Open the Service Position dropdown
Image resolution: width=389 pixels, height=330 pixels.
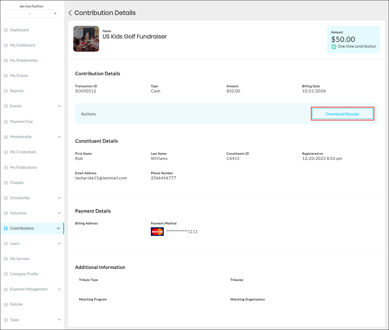32,13
